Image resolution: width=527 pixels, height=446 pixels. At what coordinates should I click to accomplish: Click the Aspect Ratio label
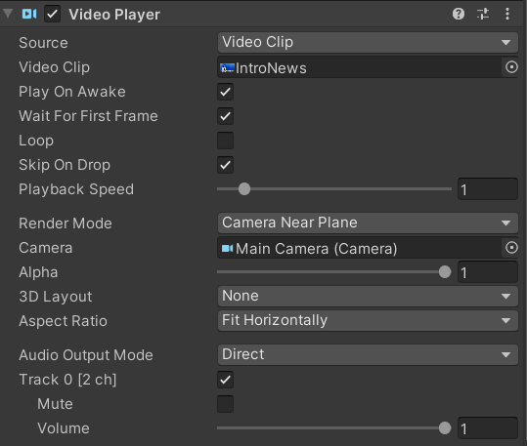click(64, 321)
